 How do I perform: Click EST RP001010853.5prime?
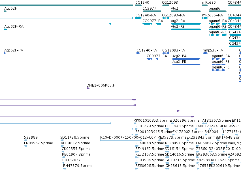click(x=152, y=120)
